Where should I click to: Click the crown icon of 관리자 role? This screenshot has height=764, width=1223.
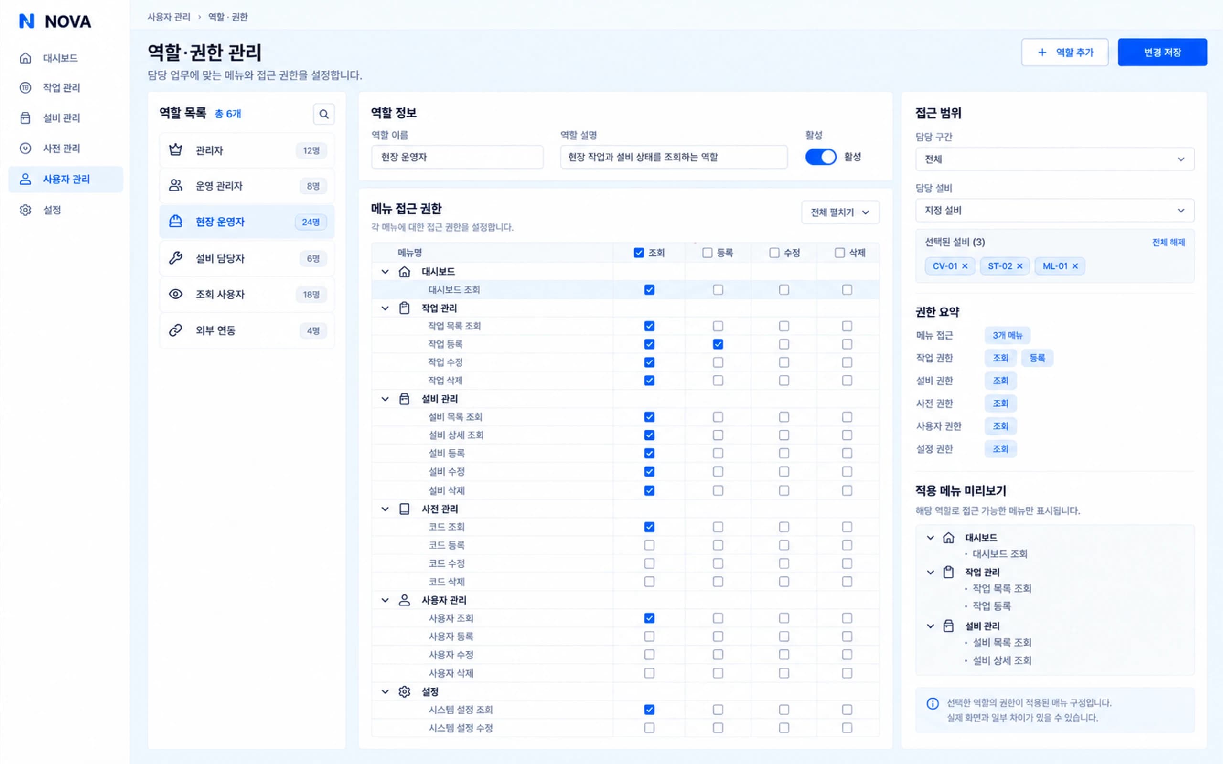tap(175, 150)
